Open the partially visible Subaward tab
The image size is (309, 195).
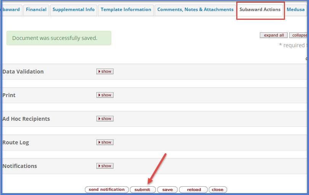point(11,10)
